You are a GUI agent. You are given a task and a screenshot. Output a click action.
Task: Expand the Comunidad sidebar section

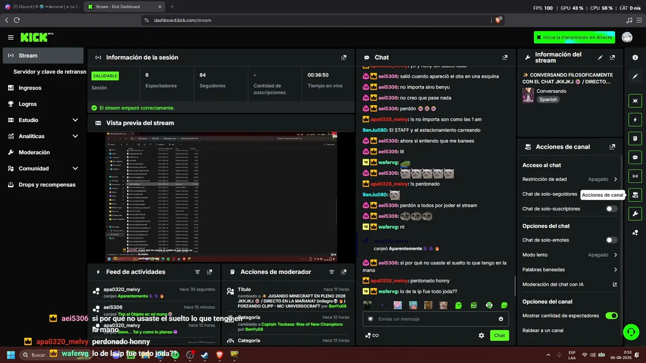pyautogui.click(x=42, y=168)
